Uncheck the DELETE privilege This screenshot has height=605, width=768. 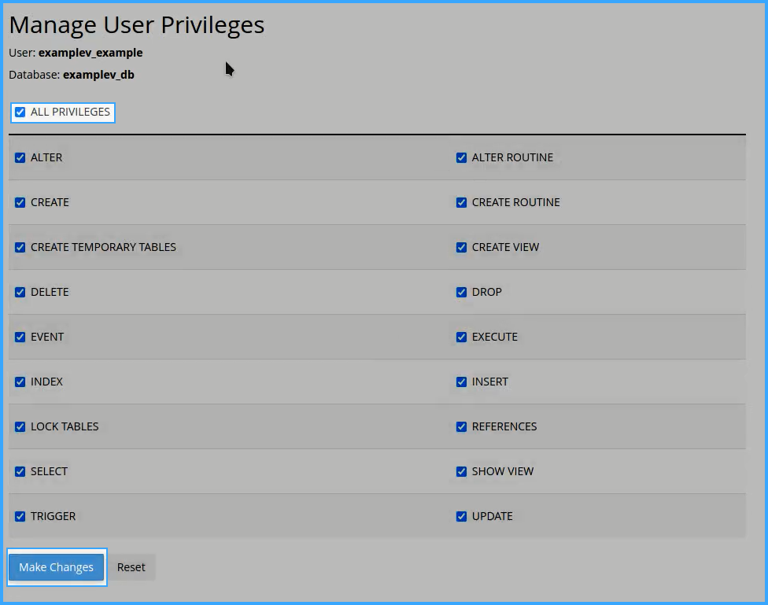[x=20, y=293]
